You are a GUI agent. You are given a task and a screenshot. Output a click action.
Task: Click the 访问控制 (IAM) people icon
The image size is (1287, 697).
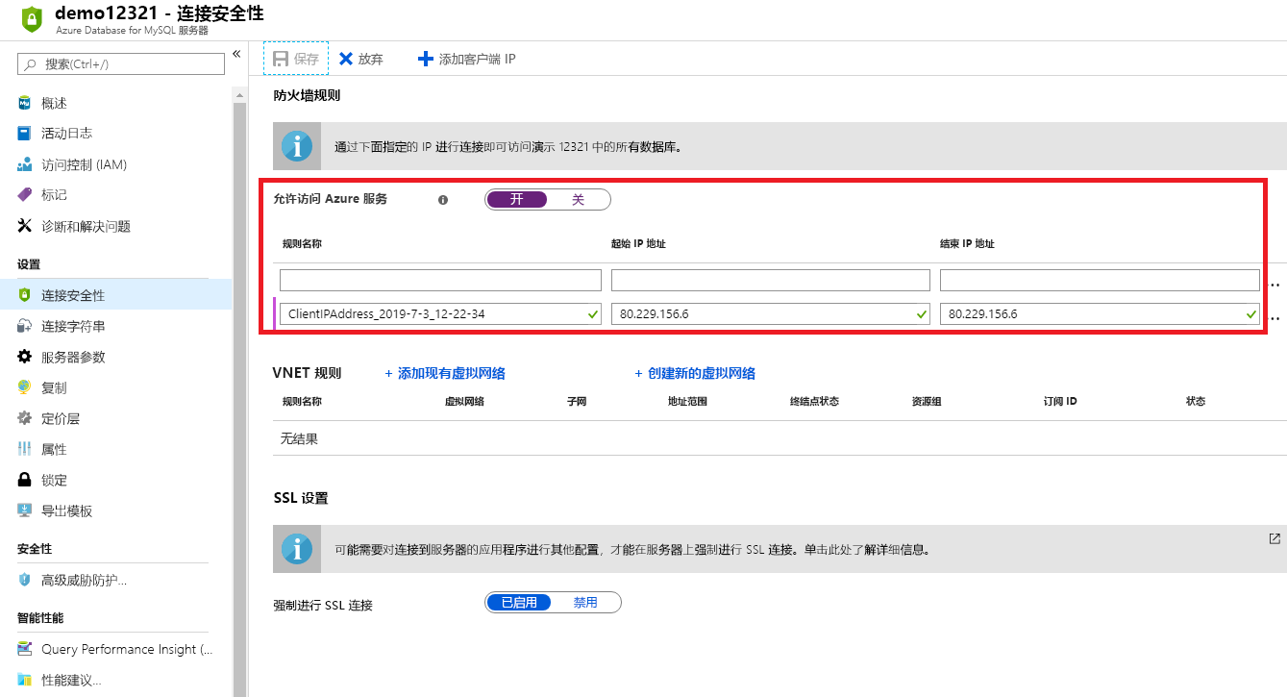point(24,164)
